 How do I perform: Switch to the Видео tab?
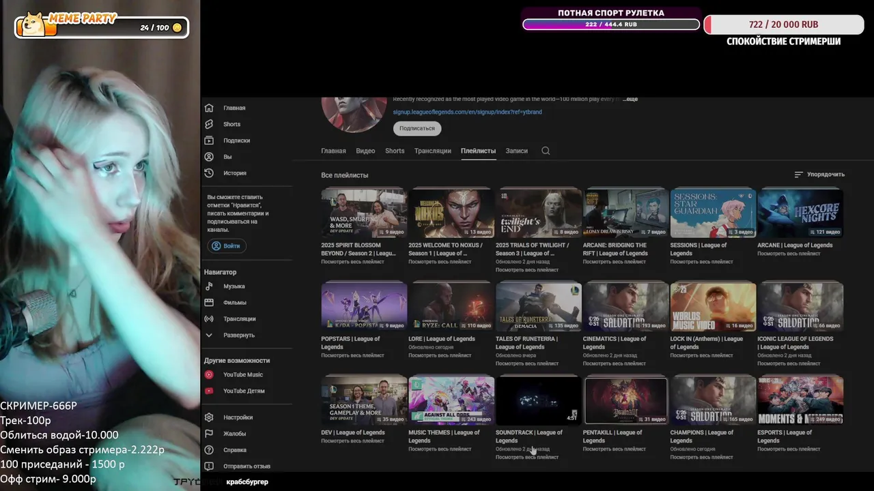coord(365,151)
